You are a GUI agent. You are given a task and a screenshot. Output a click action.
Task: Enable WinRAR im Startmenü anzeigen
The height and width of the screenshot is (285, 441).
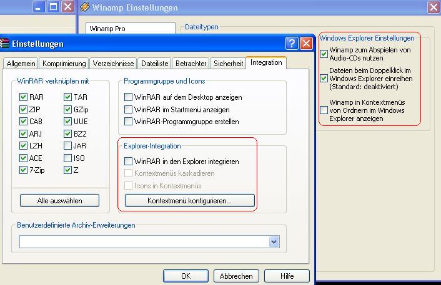point(128,109)
